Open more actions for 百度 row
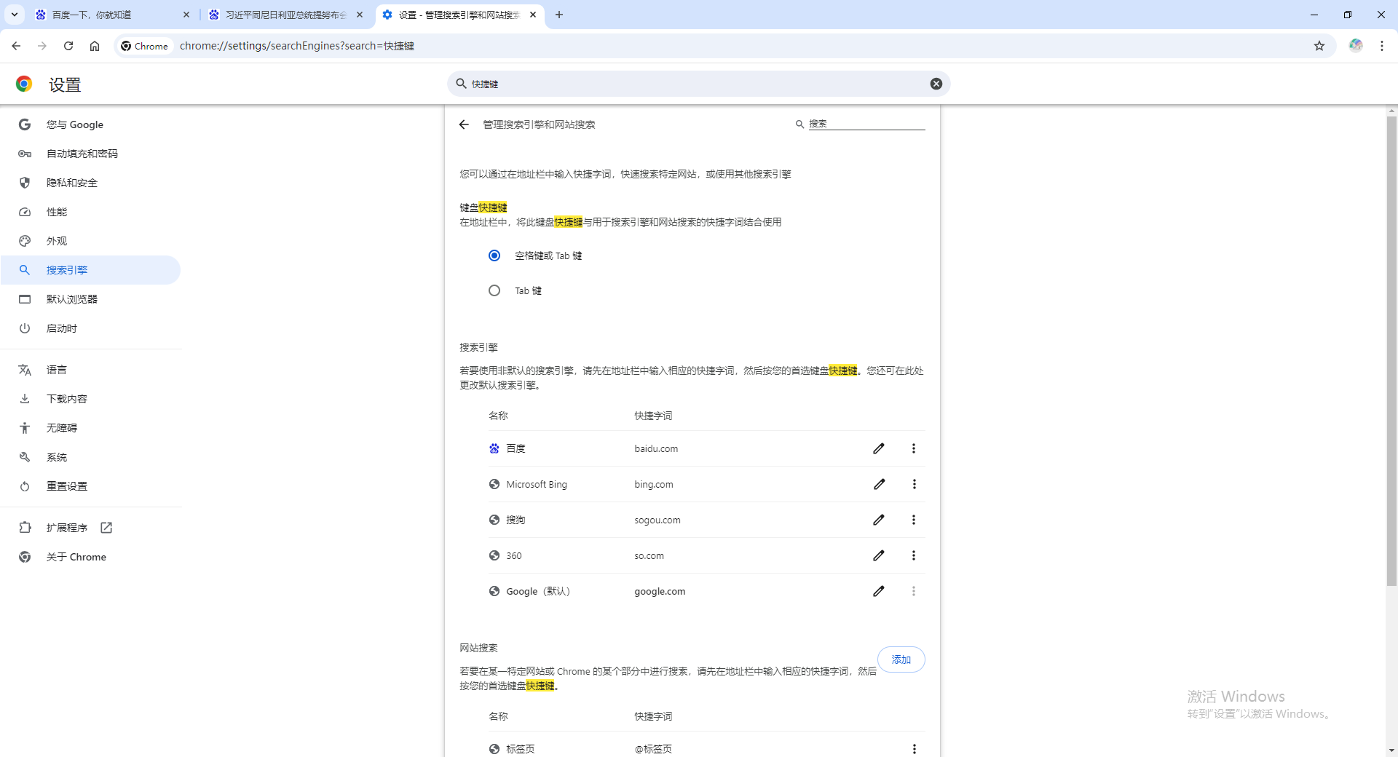 (914, 448)
